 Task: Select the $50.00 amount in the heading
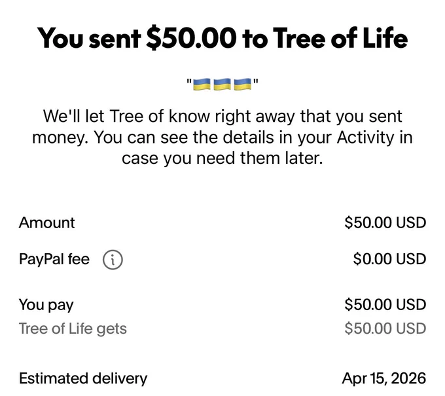tap(192, 38)
